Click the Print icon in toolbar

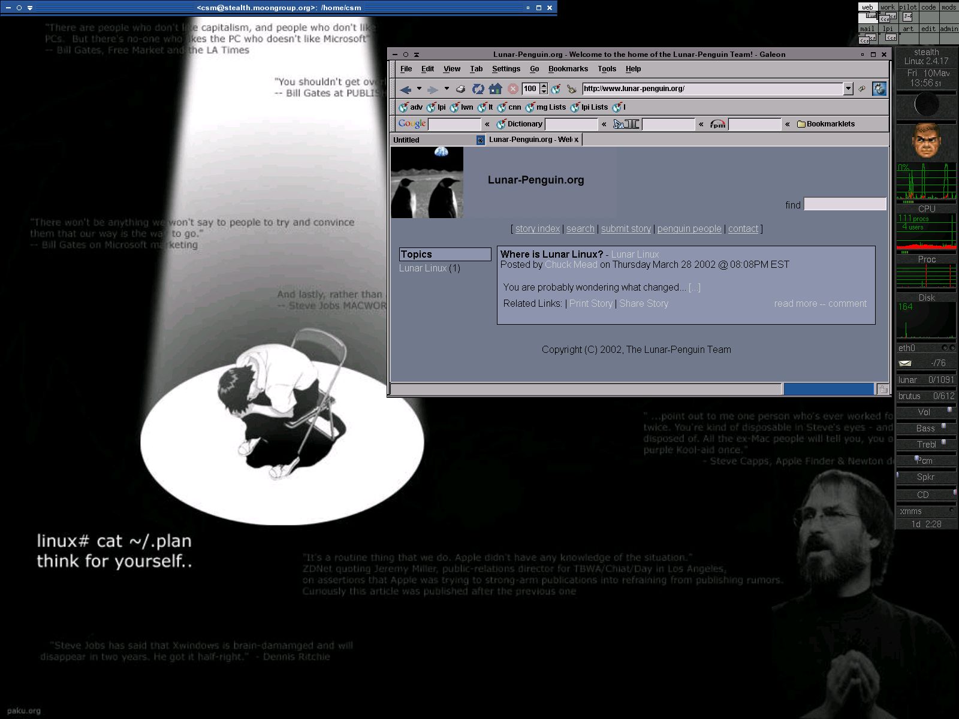tap(460, 89)
